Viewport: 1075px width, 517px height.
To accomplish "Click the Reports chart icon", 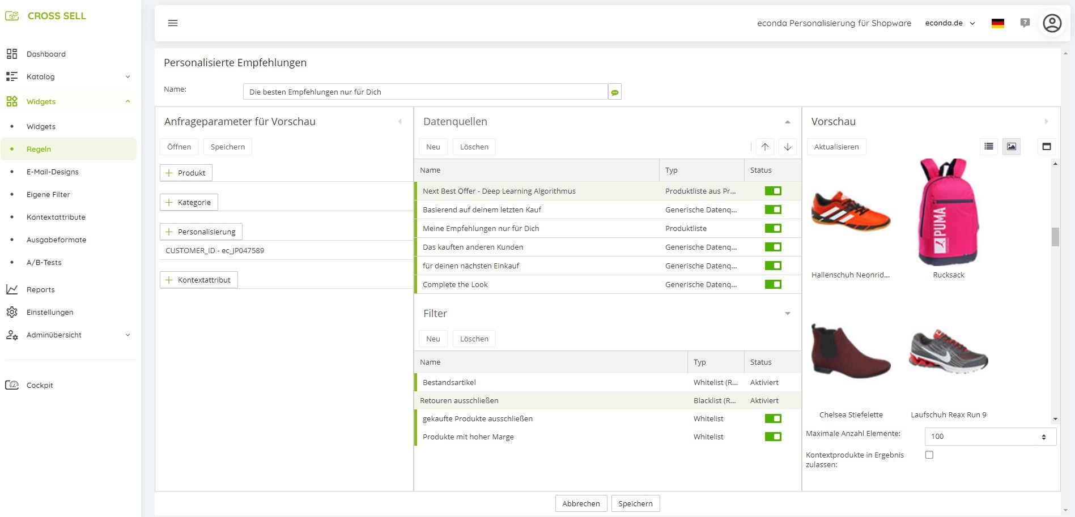I will 12,289.
